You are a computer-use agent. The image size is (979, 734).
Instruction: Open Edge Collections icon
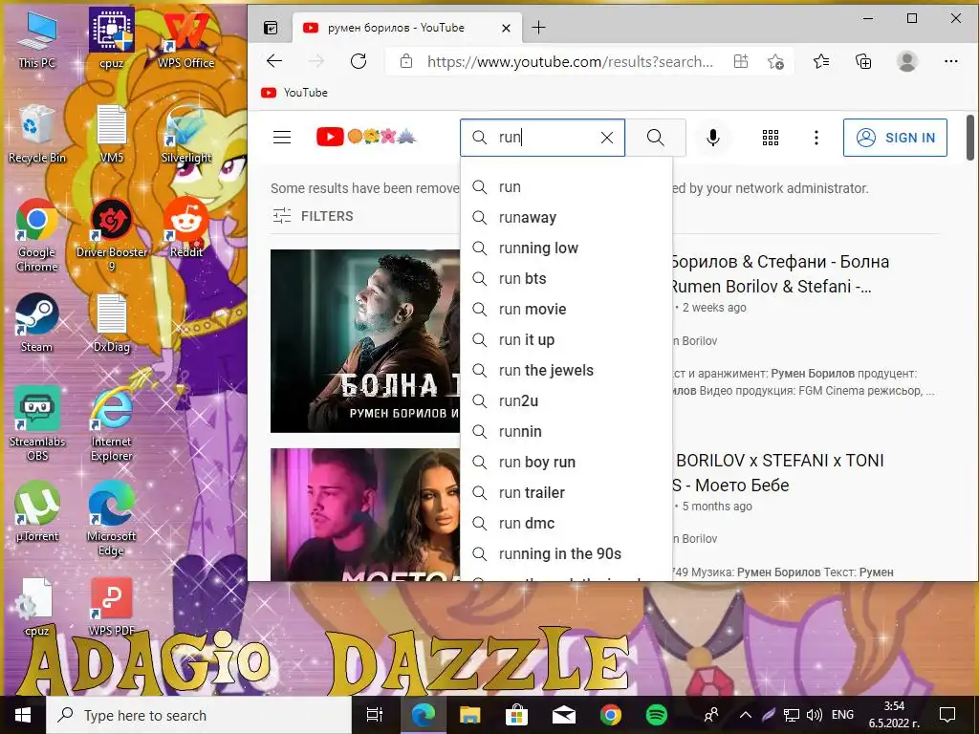(x=863, y=61)
